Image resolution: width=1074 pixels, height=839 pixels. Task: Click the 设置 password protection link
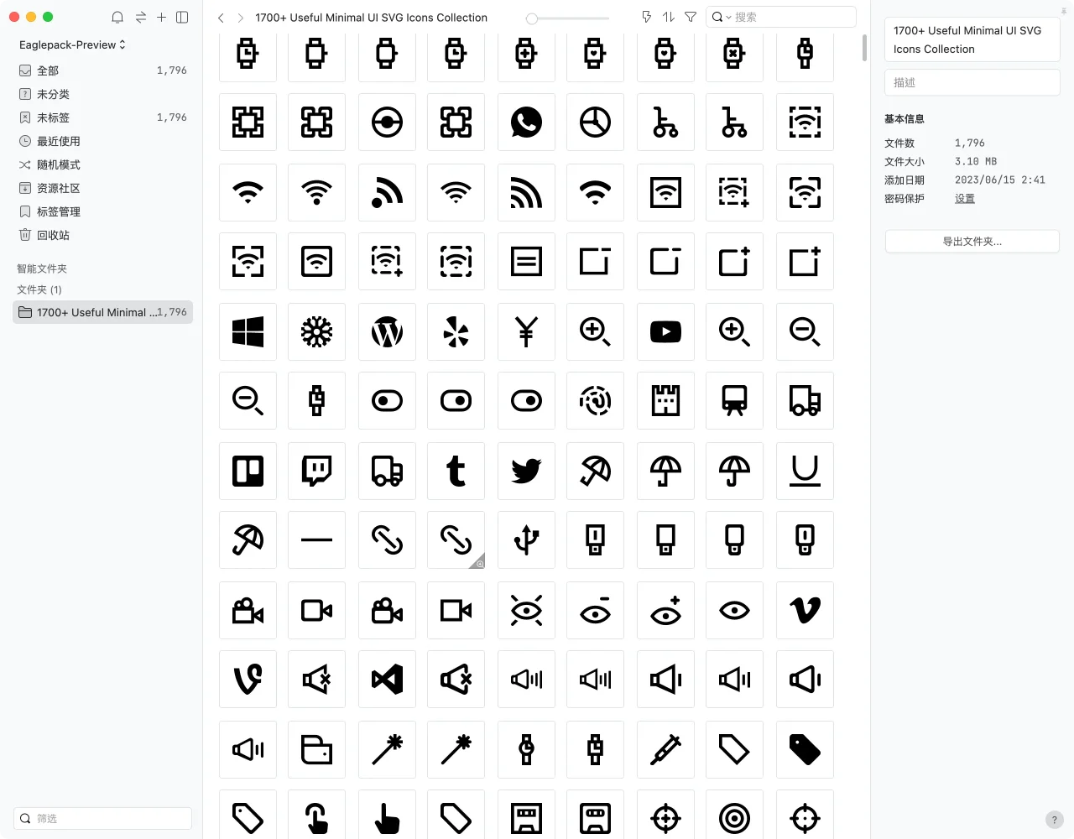pyautogui.click(x=965, y=199)
